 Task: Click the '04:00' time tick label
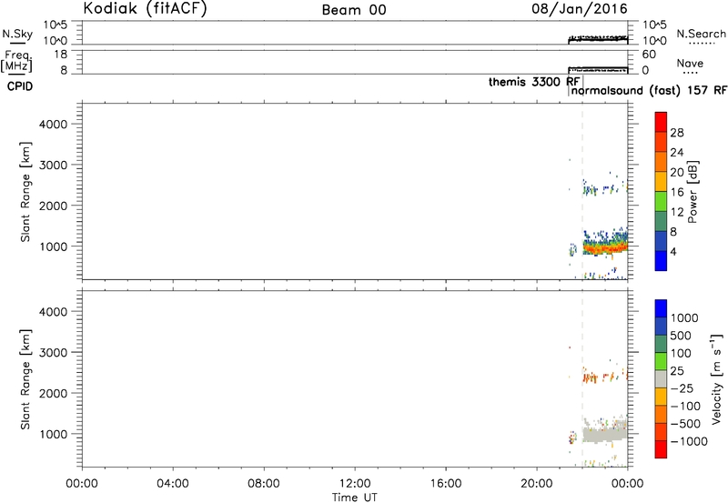pos(173,484)
